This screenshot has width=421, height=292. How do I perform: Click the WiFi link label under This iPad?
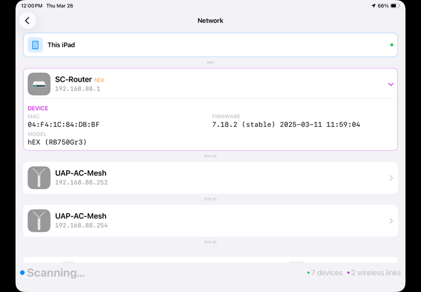pyautogui.click(x=210, y=63)
